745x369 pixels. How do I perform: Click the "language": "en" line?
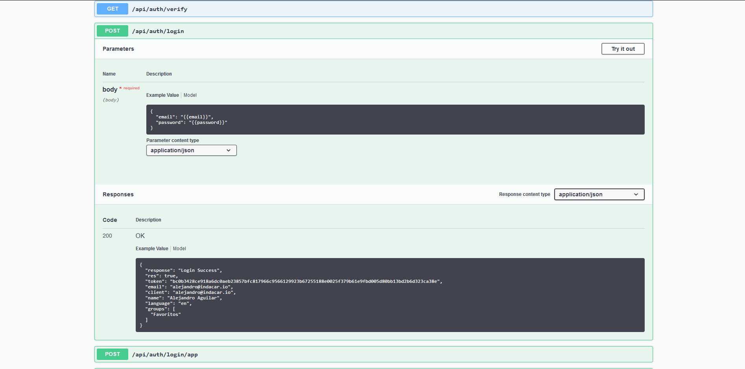pyautogui.click(x=168, y=303)
